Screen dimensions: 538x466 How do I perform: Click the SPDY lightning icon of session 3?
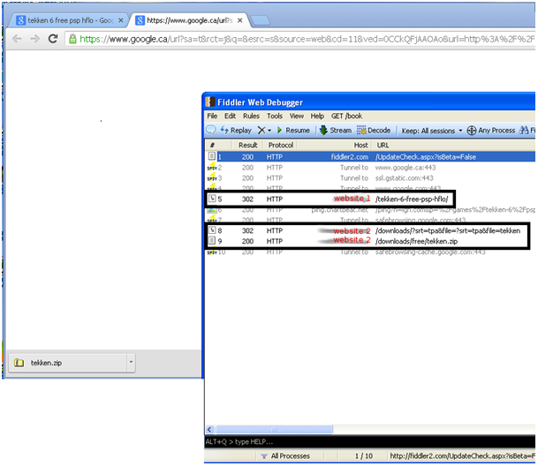[212, 177]
